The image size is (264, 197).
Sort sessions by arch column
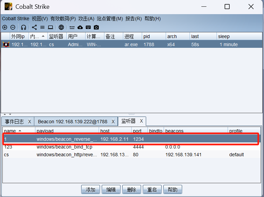pos(178,36)
